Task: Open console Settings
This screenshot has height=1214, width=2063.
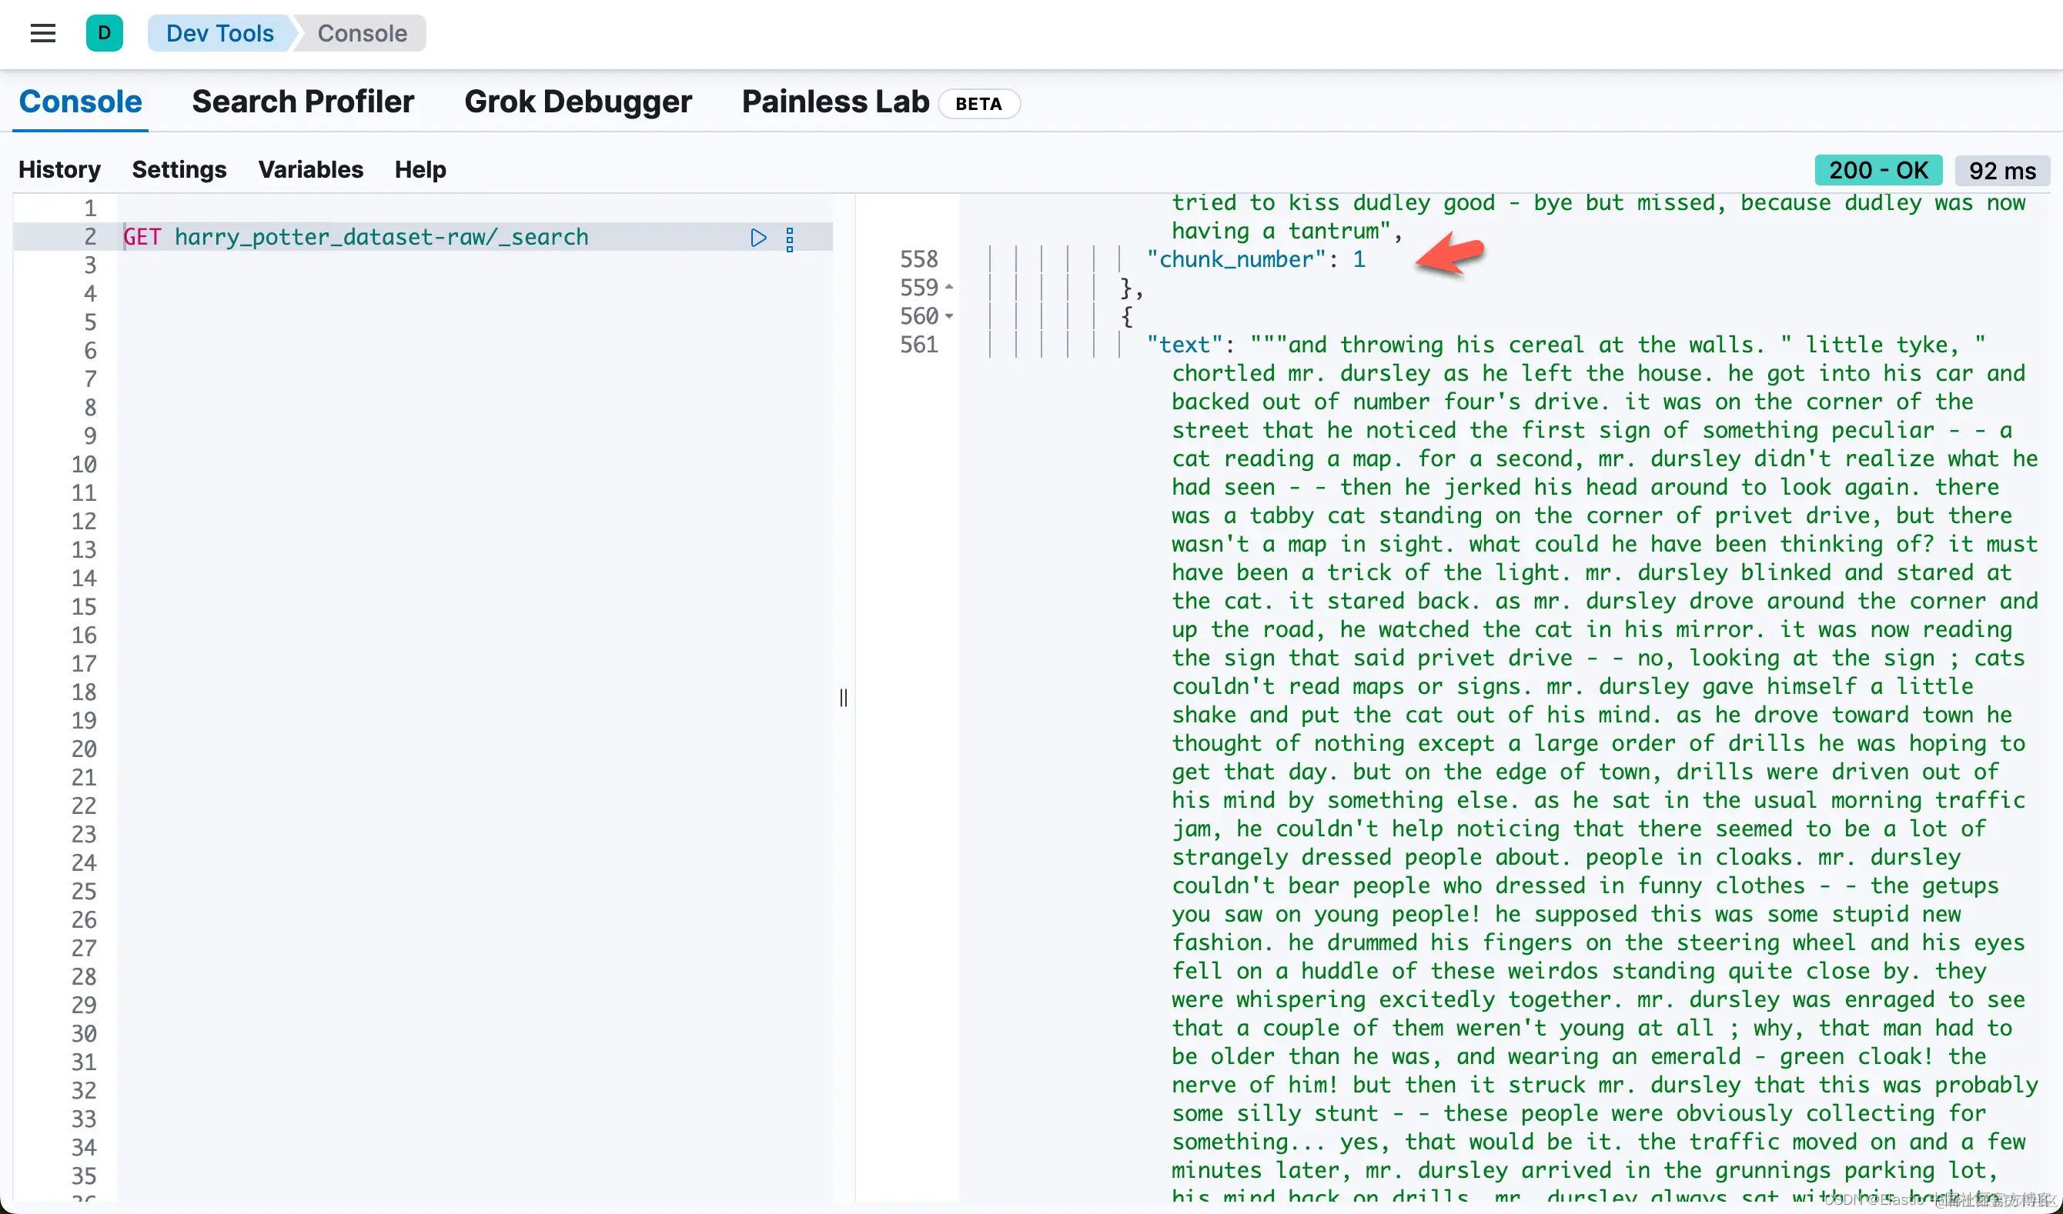Action: click(x=179, y=169)
